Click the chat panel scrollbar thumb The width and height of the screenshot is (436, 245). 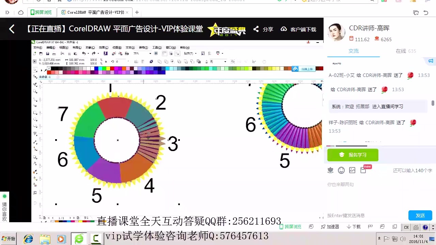click(433, 103)
